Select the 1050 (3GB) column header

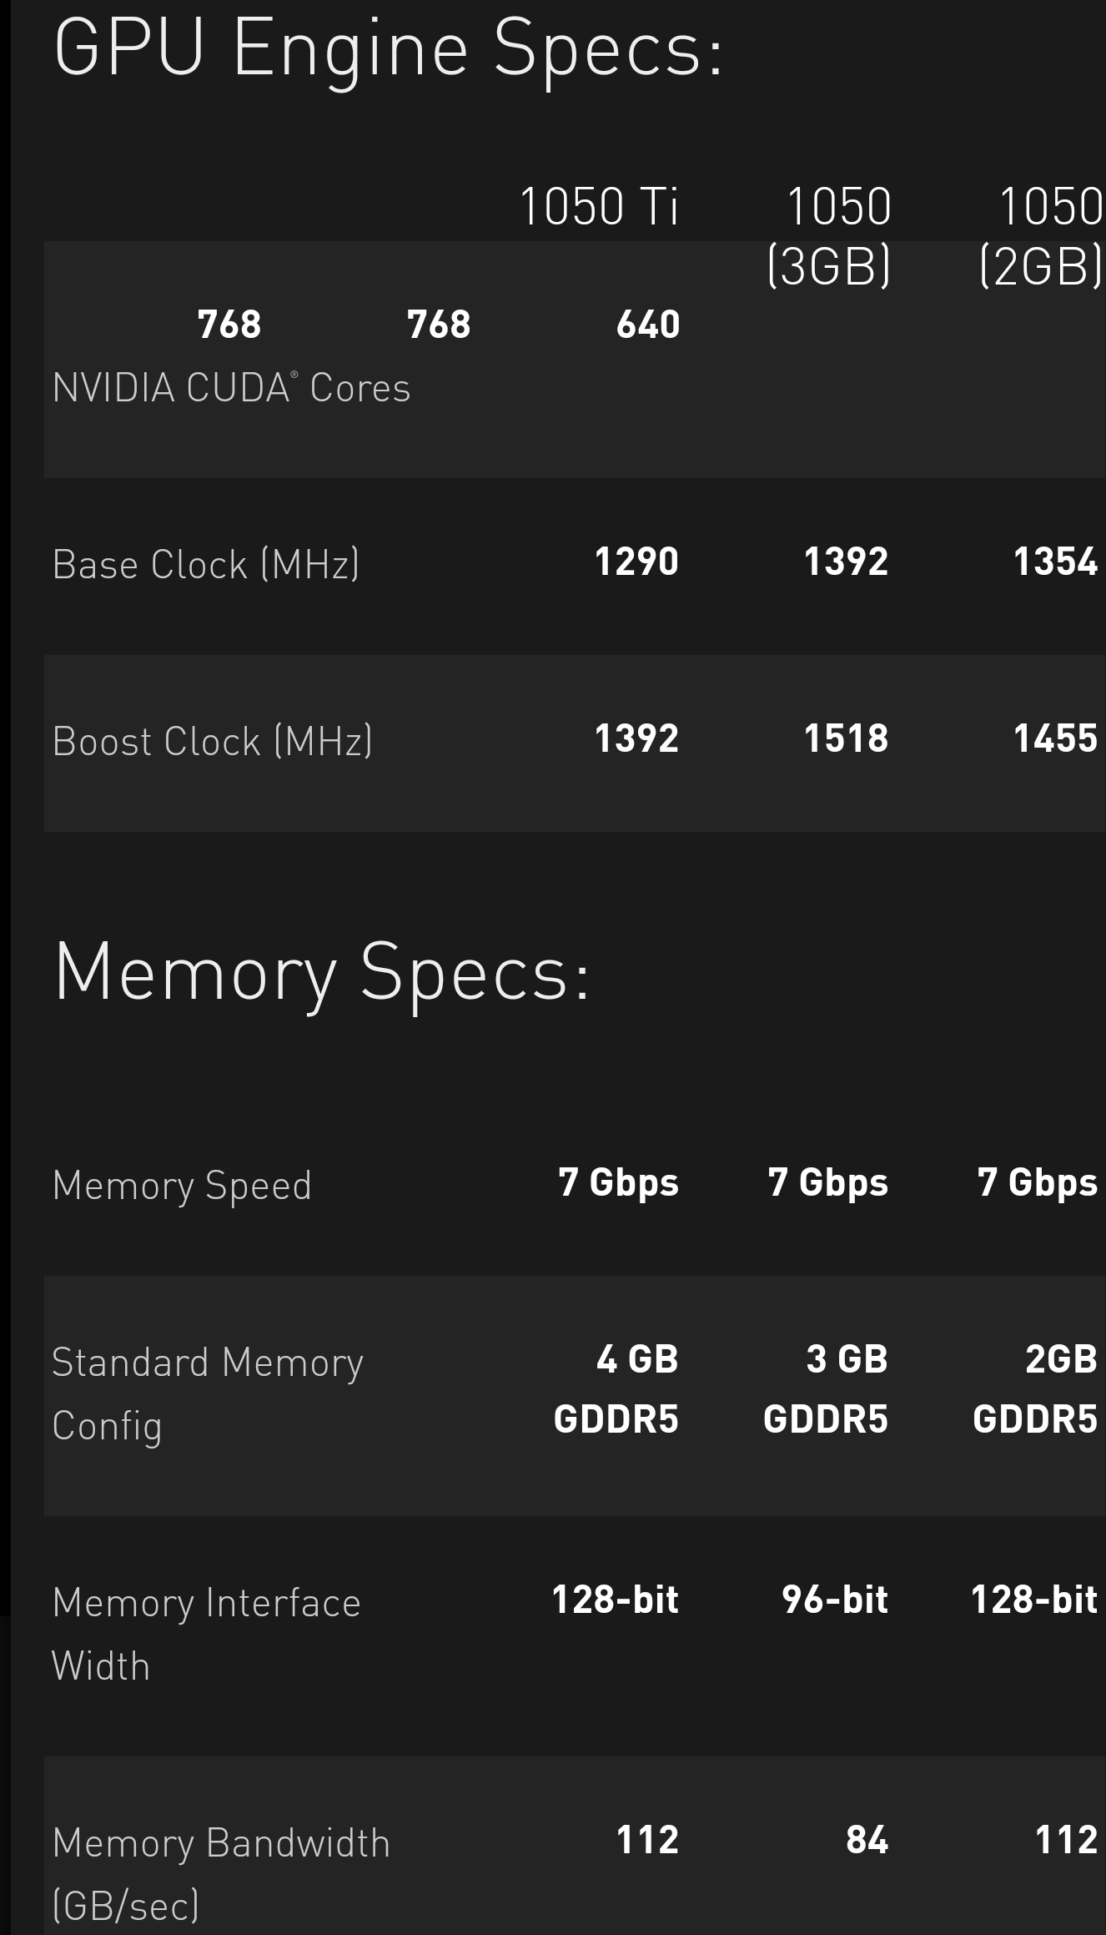point(829,236)
